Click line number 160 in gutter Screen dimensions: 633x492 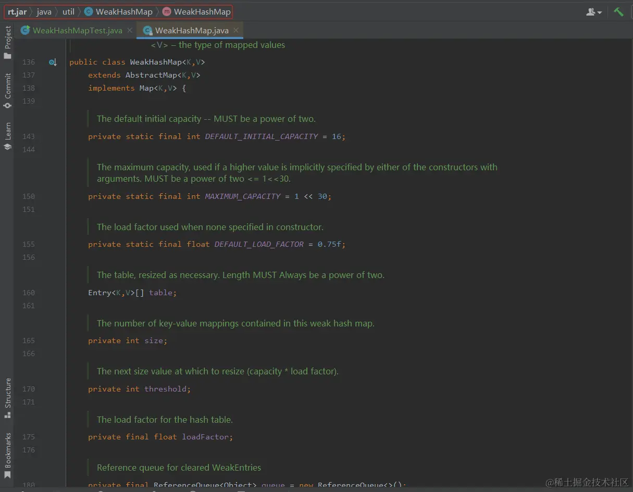(28, 293)
